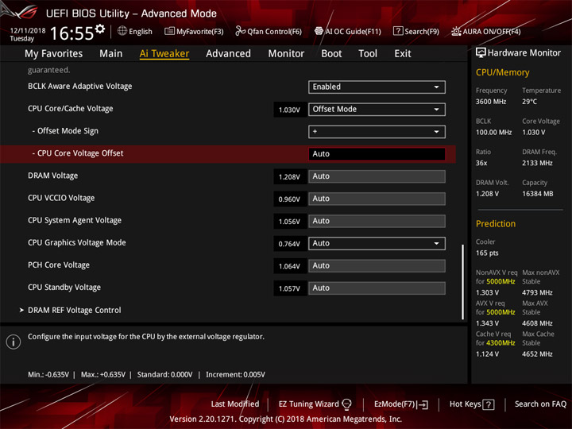Launch AI OC Guide(F11)
572x429 pixels.
coord(348,31)
